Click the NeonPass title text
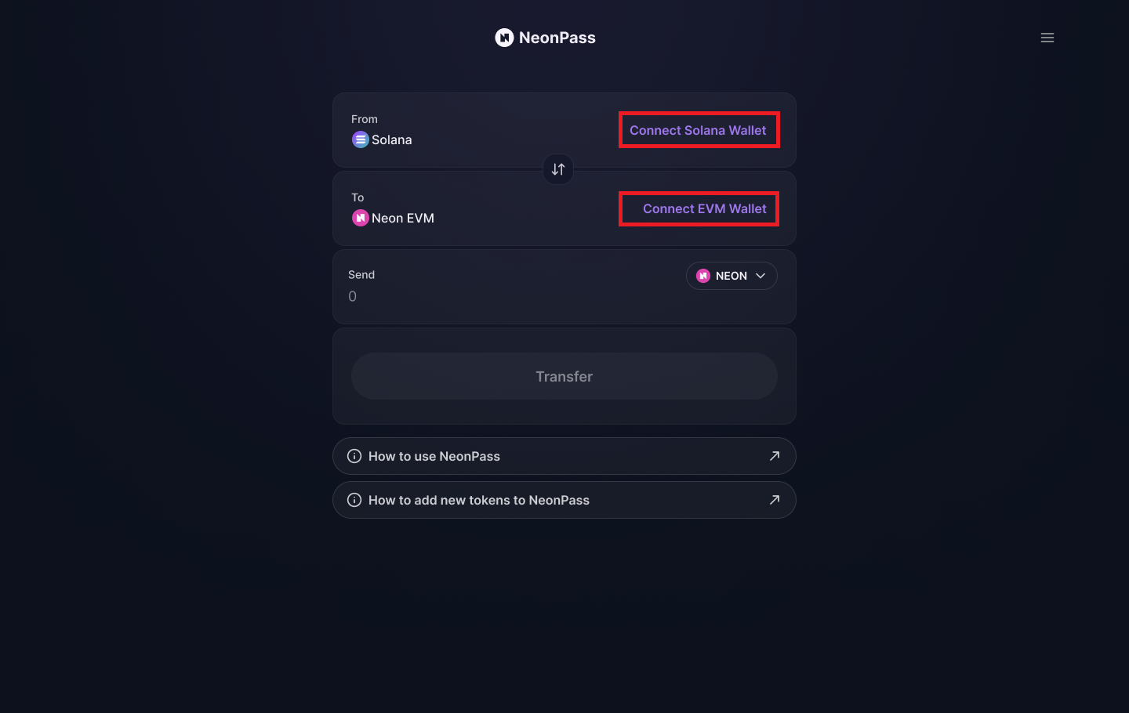This screenshot has height=713, width=1129. coord(557,38)
